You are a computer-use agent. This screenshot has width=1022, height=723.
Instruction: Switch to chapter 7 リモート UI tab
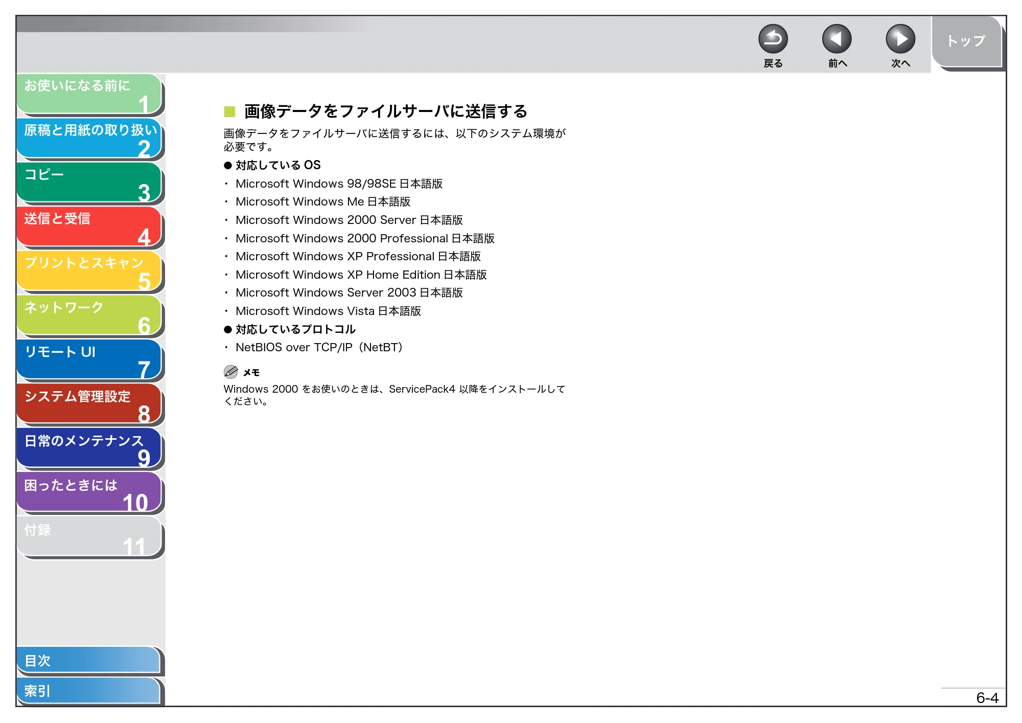tap(89, 360)
